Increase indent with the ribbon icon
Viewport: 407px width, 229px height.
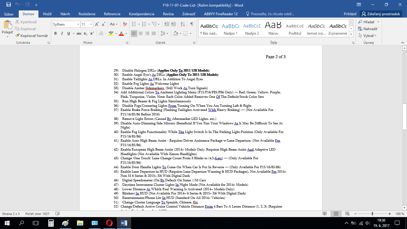pos(173,24)
